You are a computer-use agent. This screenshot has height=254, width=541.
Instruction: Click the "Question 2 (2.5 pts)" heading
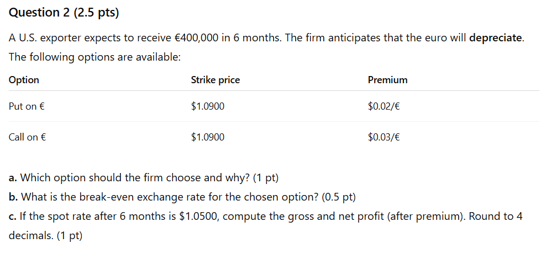(x=64, y=13)
